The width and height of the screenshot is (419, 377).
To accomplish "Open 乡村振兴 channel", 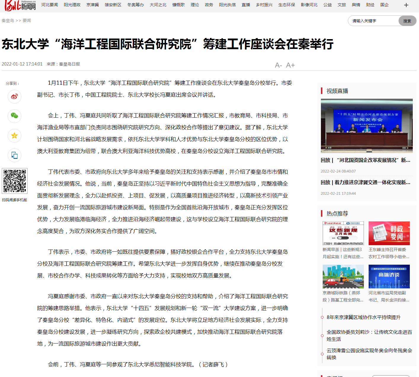I will click(264, 5).
